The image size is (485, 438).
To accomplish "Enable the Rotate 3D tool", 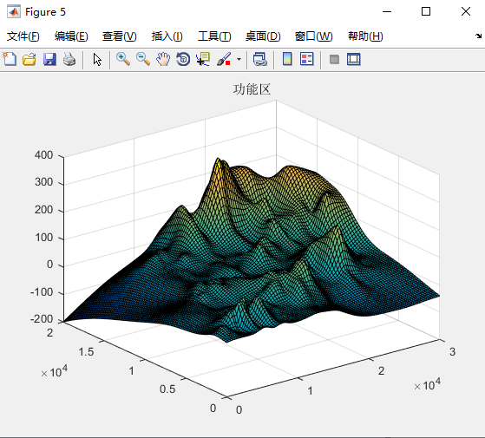I will point(183,59).
